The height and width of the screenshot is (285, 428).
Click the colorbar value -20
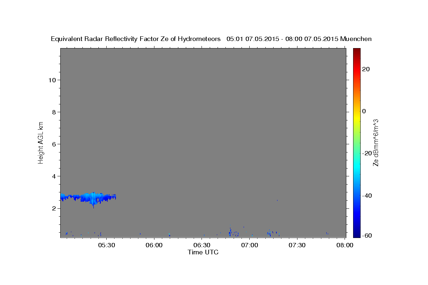click(x=367, y=153)
